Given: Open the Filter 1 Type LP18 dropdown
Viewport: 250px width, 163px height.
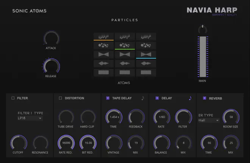Looking at the screenshot, I should [x=30, y=118].
